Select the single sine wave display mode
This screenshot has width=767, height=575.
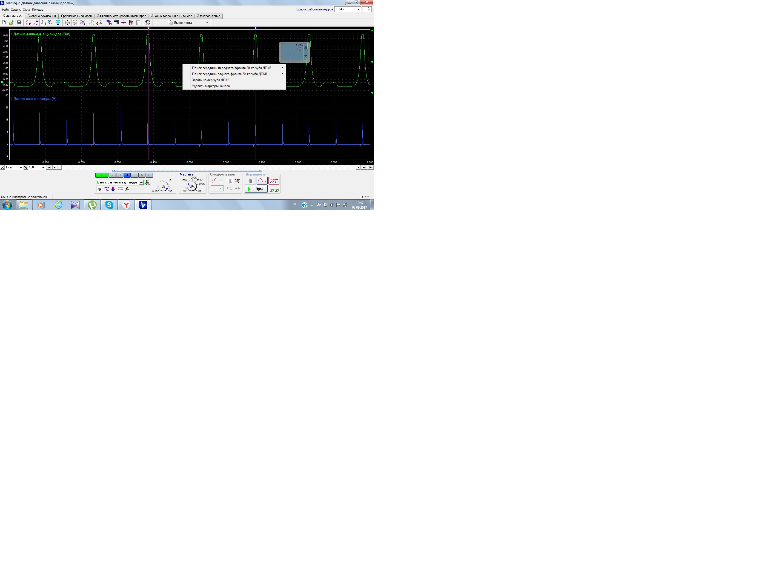pos(262,181)
